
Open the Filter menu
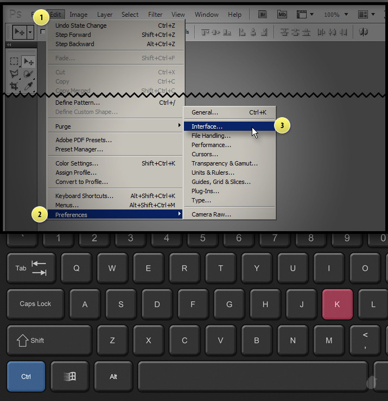155,15
